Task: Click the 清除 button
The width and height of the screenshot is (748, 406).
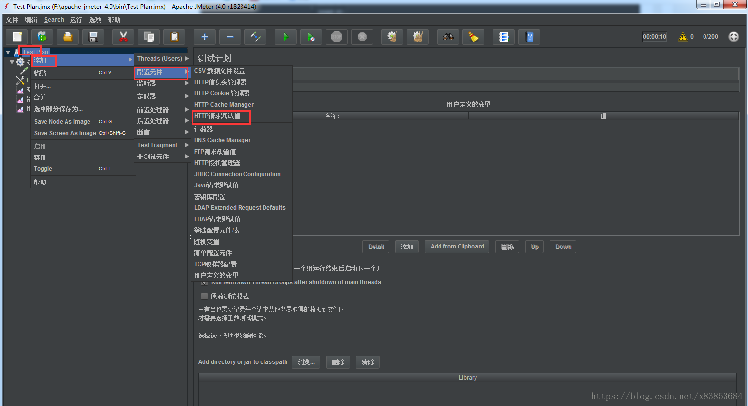Action: point(368,362)
